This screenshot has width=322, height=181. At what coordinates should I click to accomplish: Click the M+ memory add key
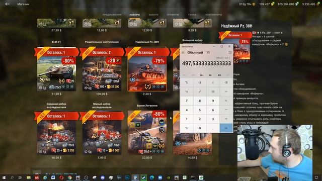pyautogui.click(x=202, y=75)
